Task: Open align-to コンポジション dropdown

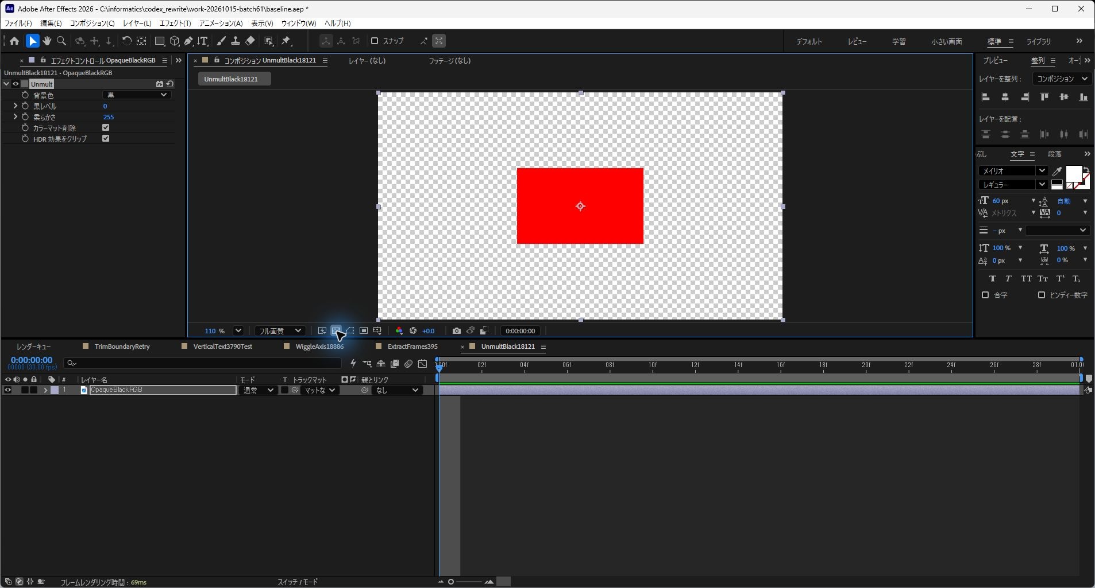Action: 1061,79
